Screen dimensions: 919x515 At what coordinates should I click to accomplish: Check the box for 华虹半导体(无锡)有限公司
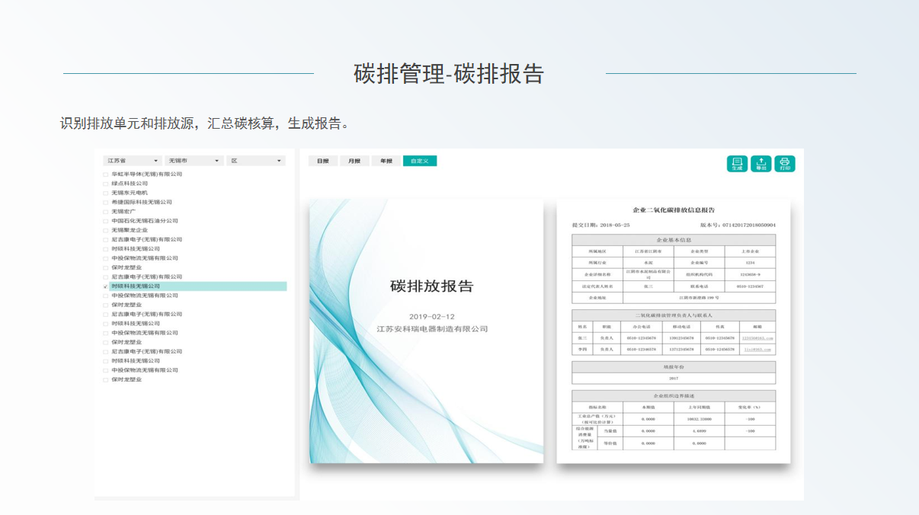pos(106,174)
